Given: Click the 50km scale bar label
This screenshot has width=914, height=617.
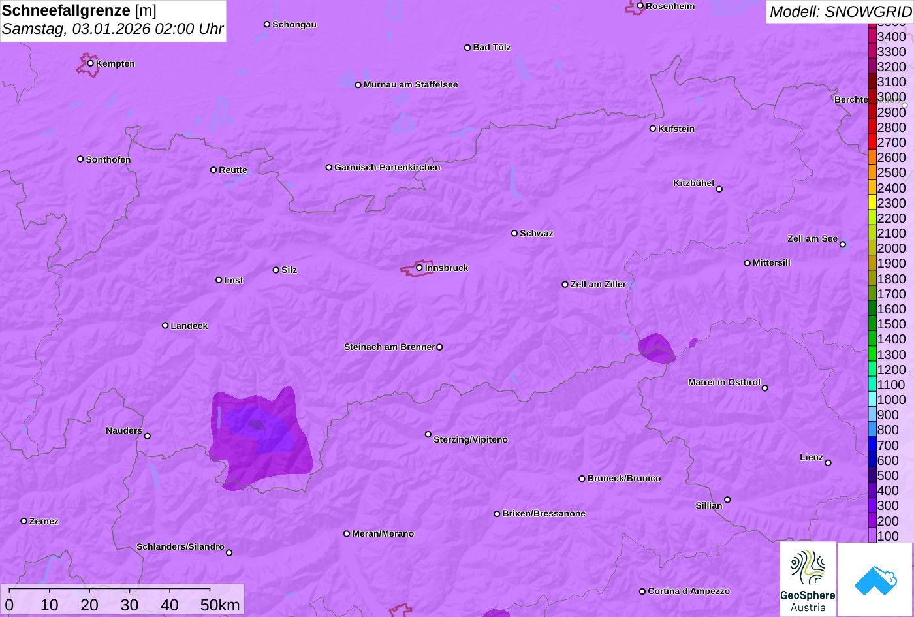Looking at the screenshot, I should coord(220,605).
